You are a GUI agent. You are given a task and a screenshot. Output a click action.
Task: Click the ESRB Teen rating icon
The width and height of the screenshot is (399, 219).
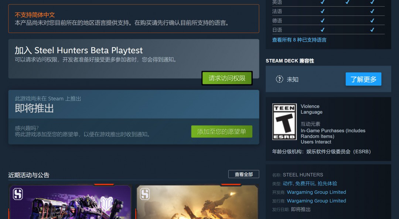click(284, 122)
